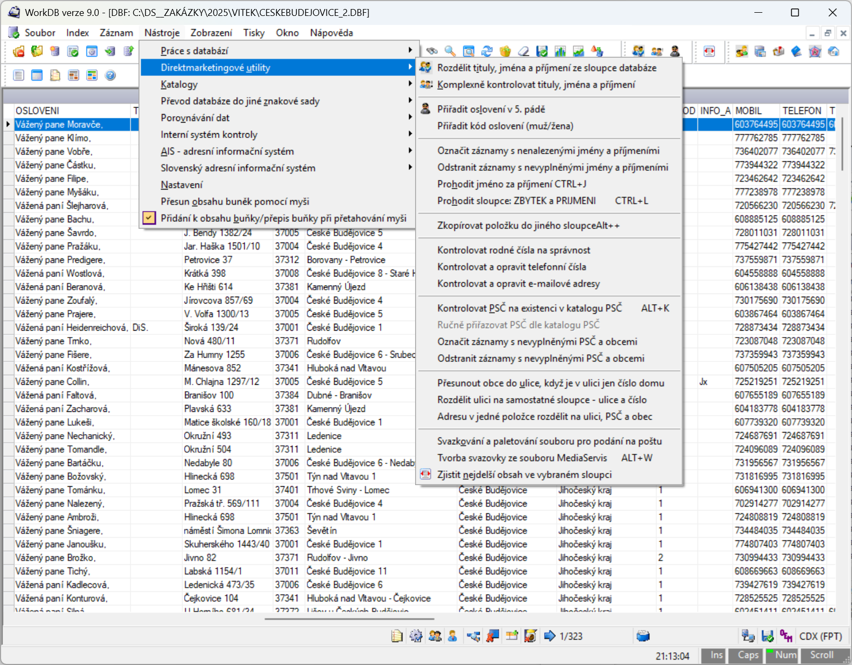Image resolution: width=852 pixels, height=665 pixels.
Task: Open the Záznam menu
Action: (x=116, y=33)
